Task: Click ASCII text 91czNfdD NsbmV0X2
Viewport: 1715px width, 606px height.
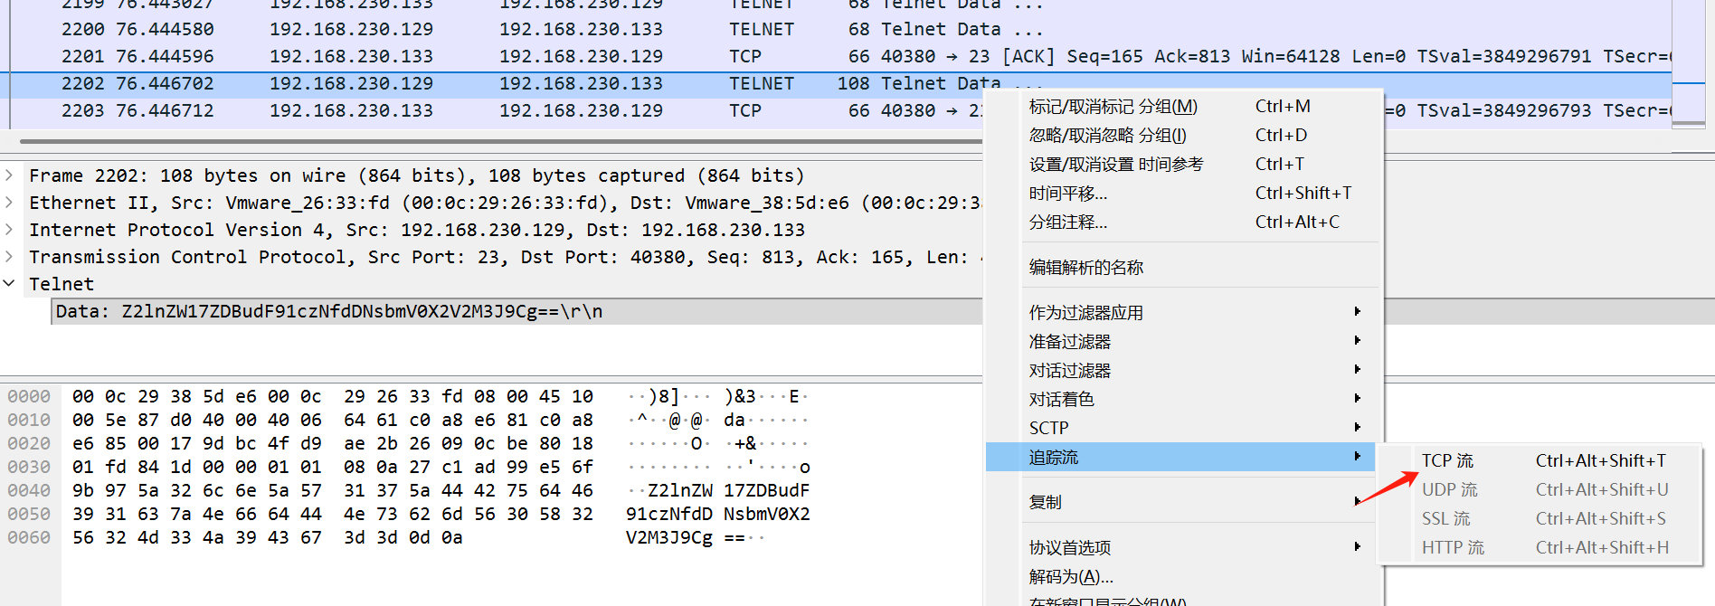Action: [x=718, y=514]
